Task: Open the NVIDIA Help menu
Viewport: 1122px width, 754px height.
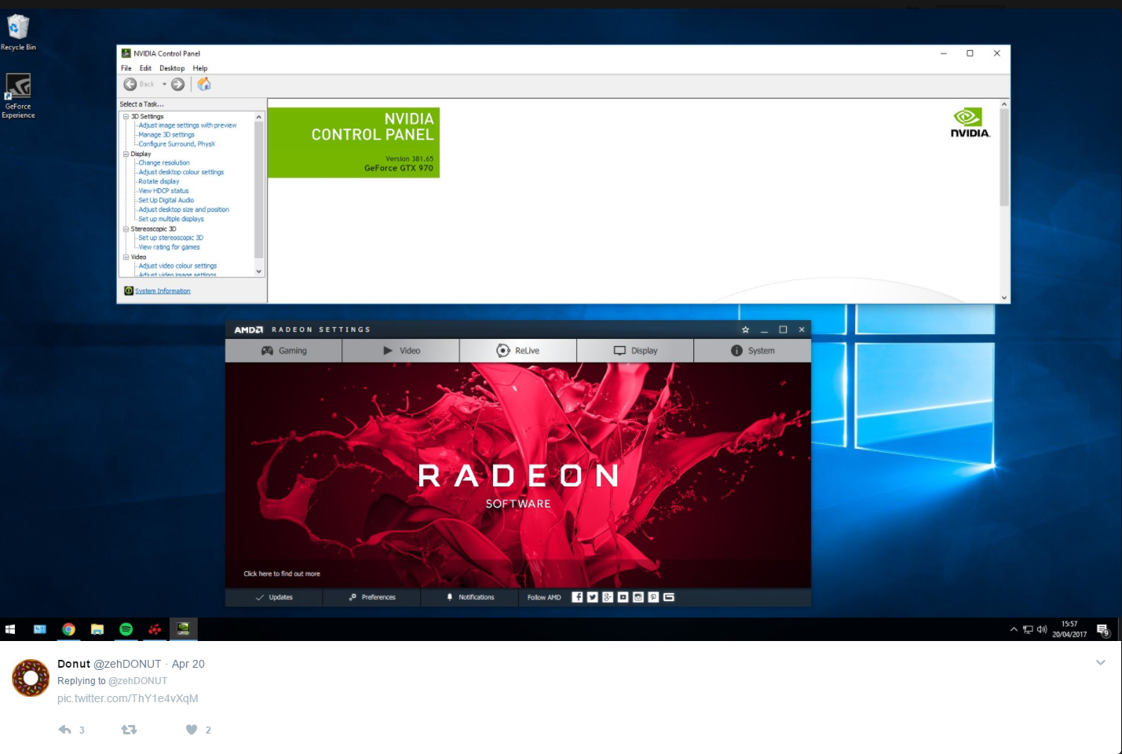Action: pyautogui.click(x=200, y=68)
